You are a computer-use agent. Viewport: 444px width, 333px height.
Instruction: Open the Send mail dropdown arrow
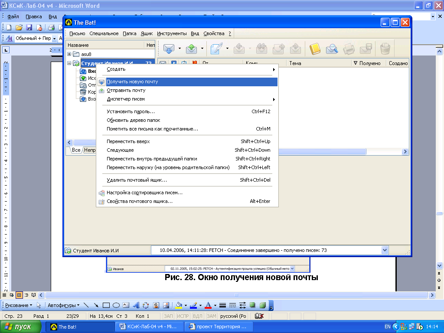pyautogui.click(x=202, y=49)
